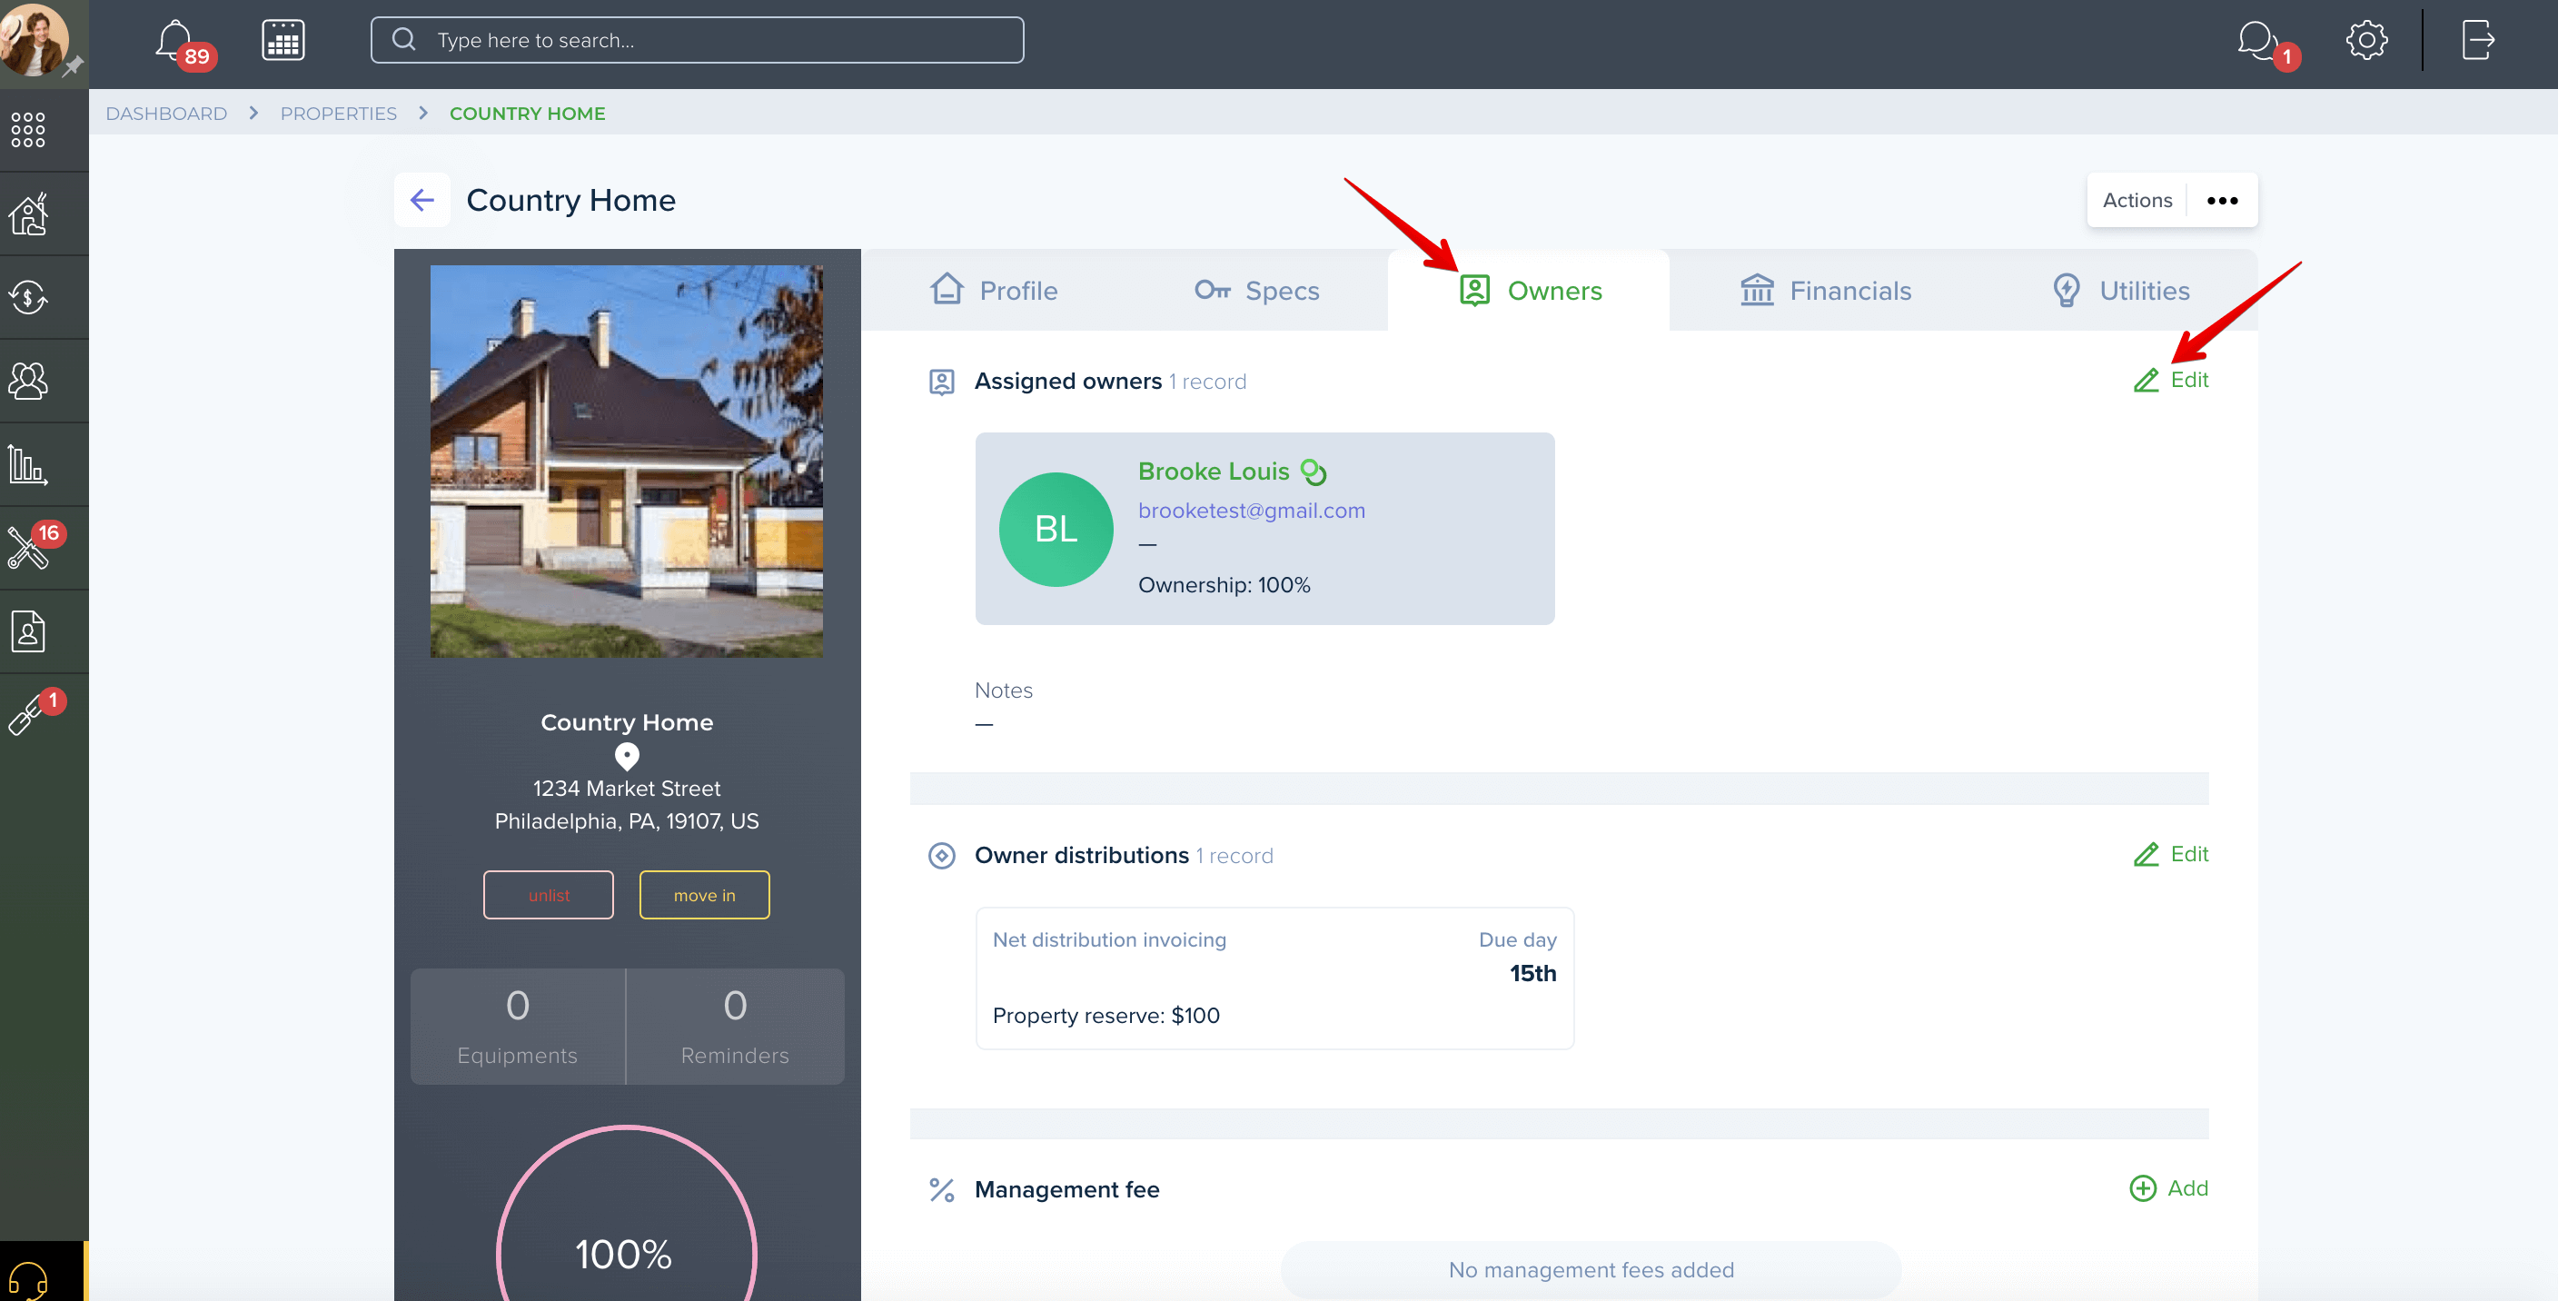Click the map pin location icon
Viewport: 2558px width, 1301px height.
click(x=627, y=756)
